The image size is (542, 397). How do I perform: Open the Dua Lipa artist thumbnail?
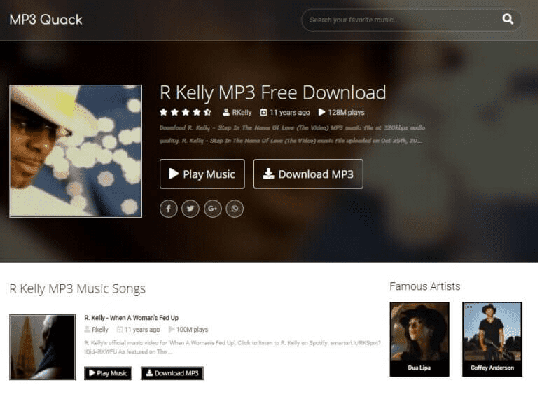pyautogui.click(x=419, y=339)
